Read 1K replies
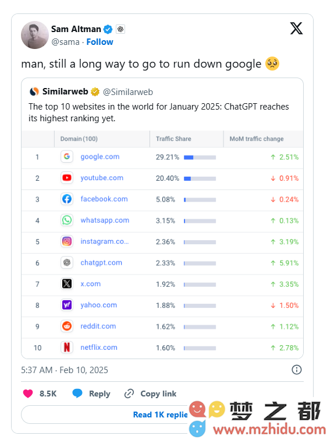Image resolution: width=327 pixels, height=439 pixels. pos(160,415)
